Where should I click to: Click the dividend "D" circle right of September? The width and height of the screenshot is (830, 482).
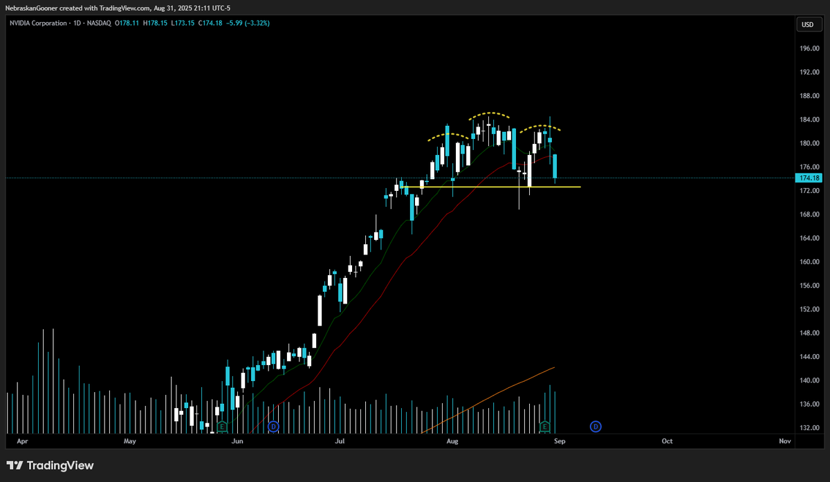point(595,427)
